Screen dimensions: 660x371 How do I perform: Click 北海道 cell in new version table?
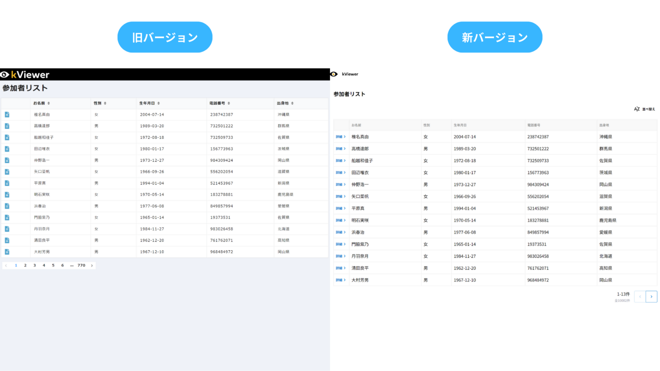tap(606, 256)
